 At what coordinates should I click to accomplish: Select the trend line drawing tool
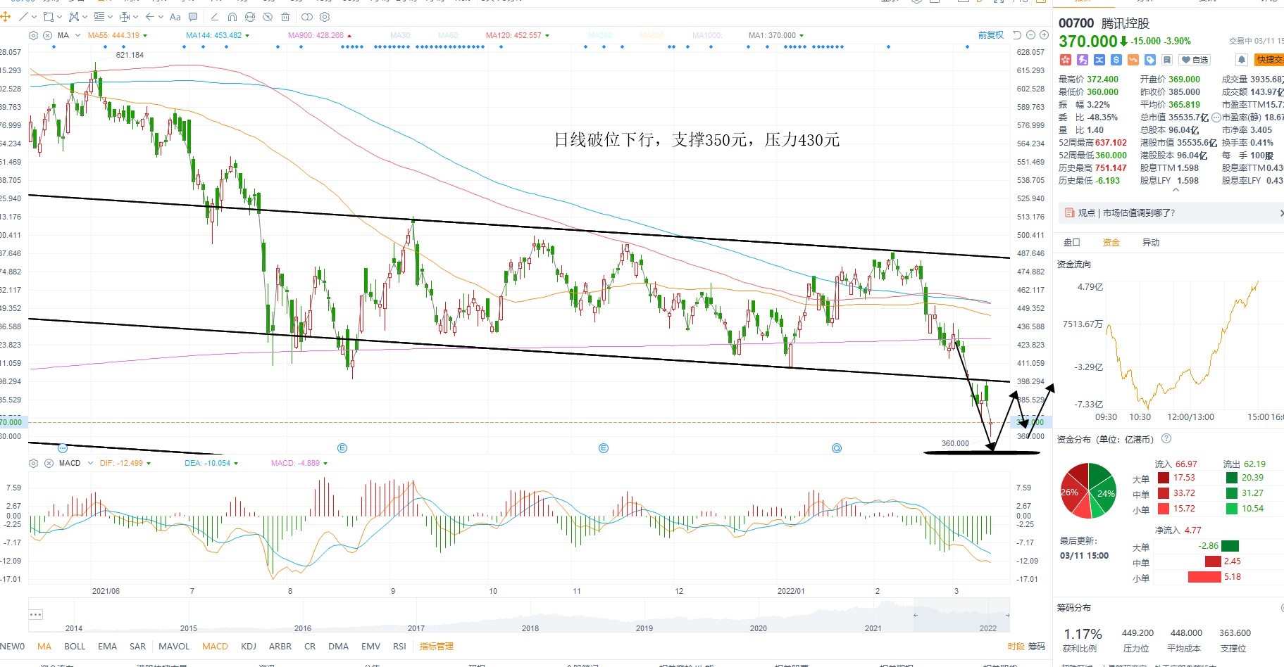pyautogui.click(x=24, y=17)
